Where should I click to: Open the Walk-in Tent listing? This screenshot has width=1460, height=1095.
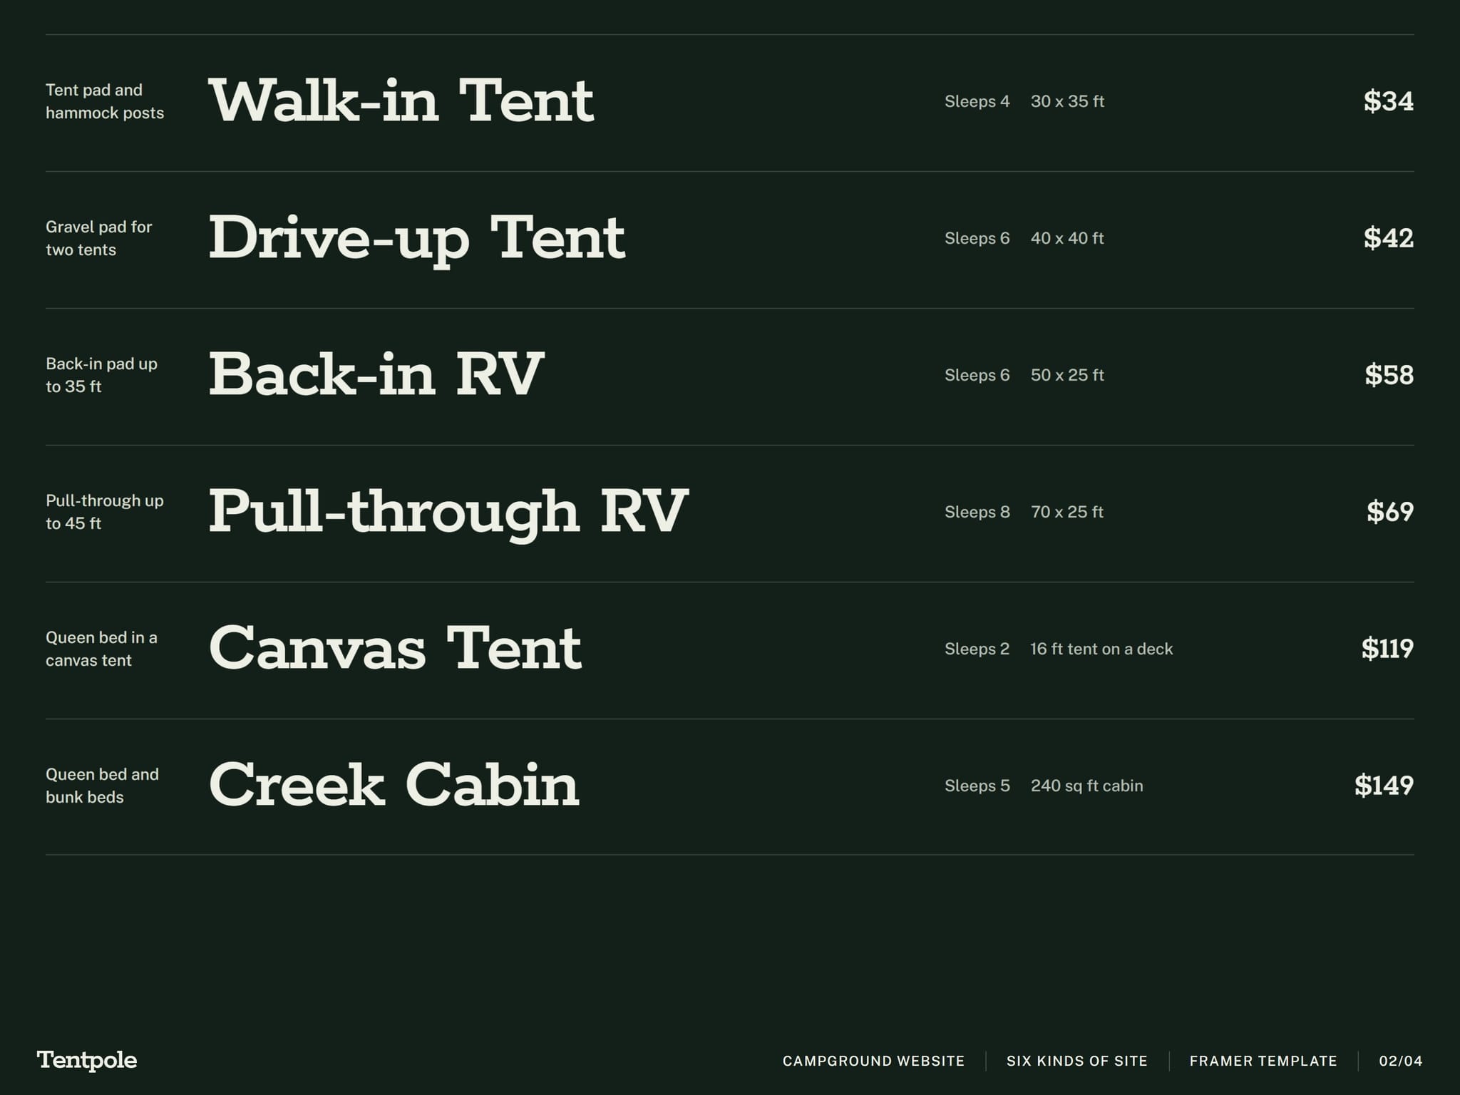pyautogui.click(x=401, y=101)
